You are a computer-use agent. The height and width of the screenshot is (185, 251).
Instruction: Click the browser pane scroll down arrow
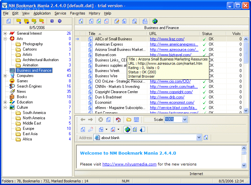click(244, 165)
